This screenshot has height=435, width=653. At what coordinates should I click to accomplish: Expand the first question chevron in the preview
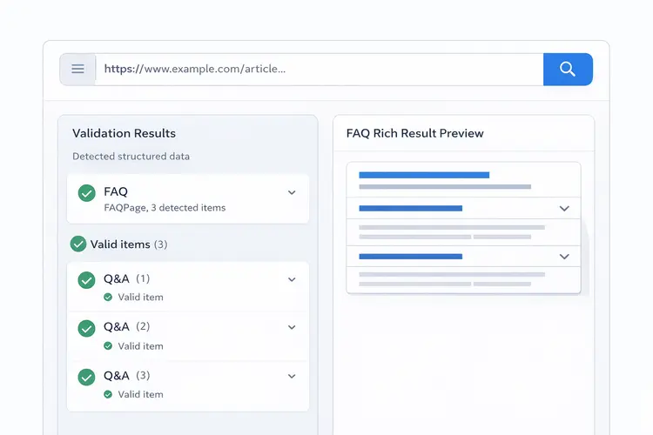[564, 208]
